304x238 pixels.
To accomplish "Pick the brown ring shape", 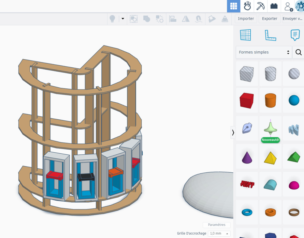I will pos(294,212).
